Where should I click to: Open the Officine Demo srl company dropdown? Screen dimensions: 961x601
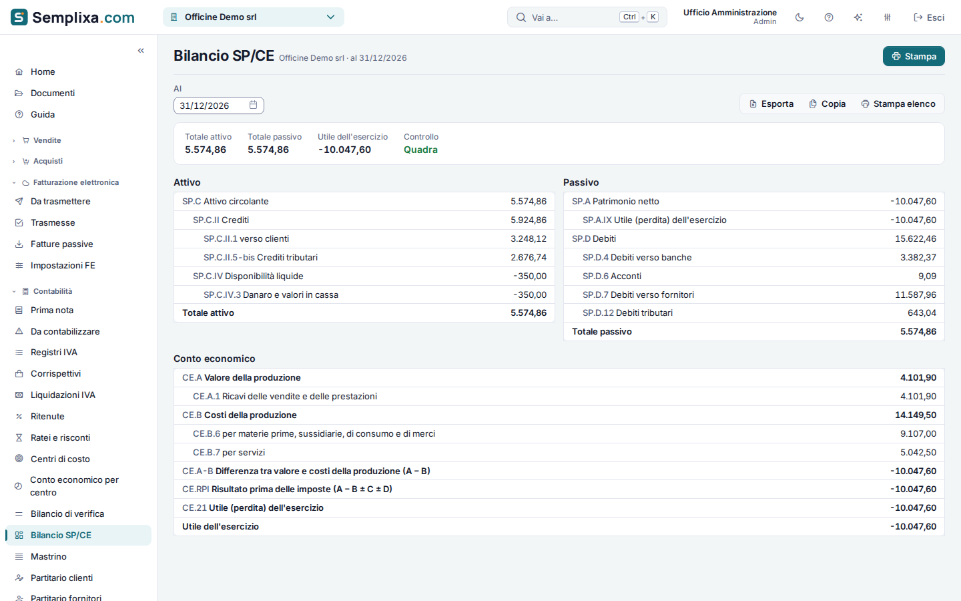(254, 17)
